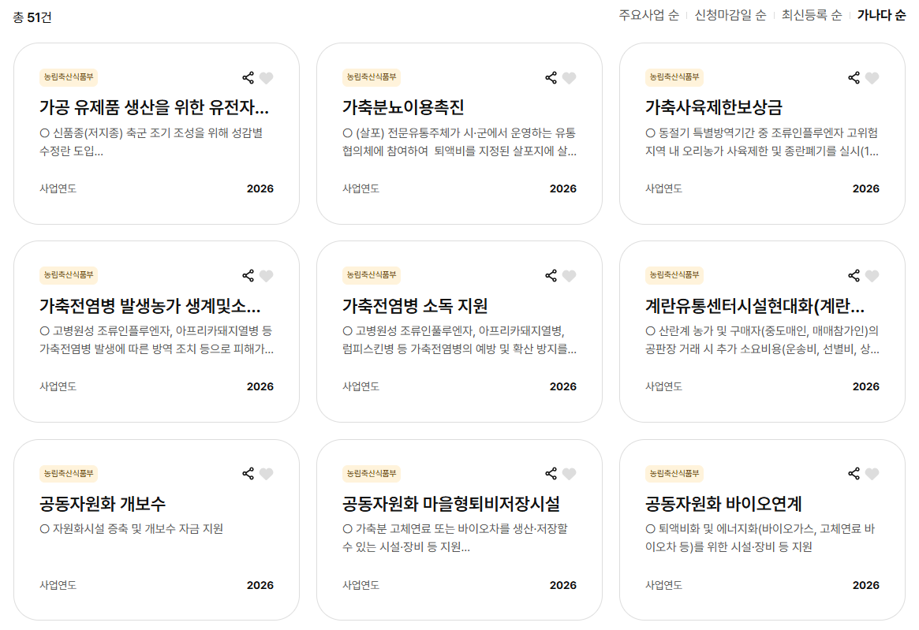Open the 계란유통센터시설현대화 card title
The image size is (919, 630).
754,305
